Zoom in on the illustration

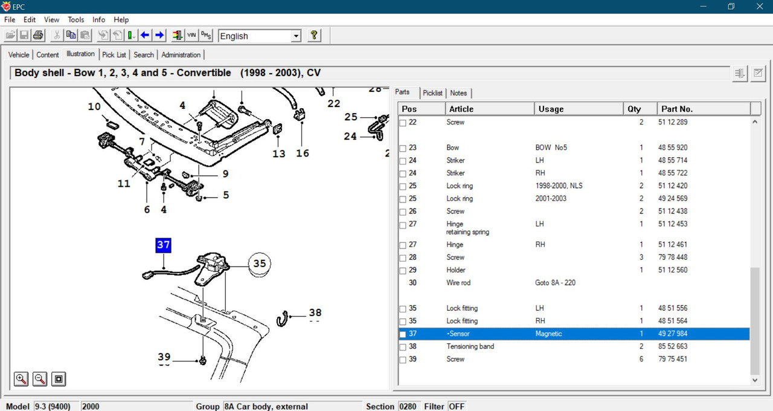(21, 379)
